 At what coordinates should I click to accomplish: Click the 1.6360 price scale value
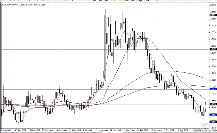point(213,107)
